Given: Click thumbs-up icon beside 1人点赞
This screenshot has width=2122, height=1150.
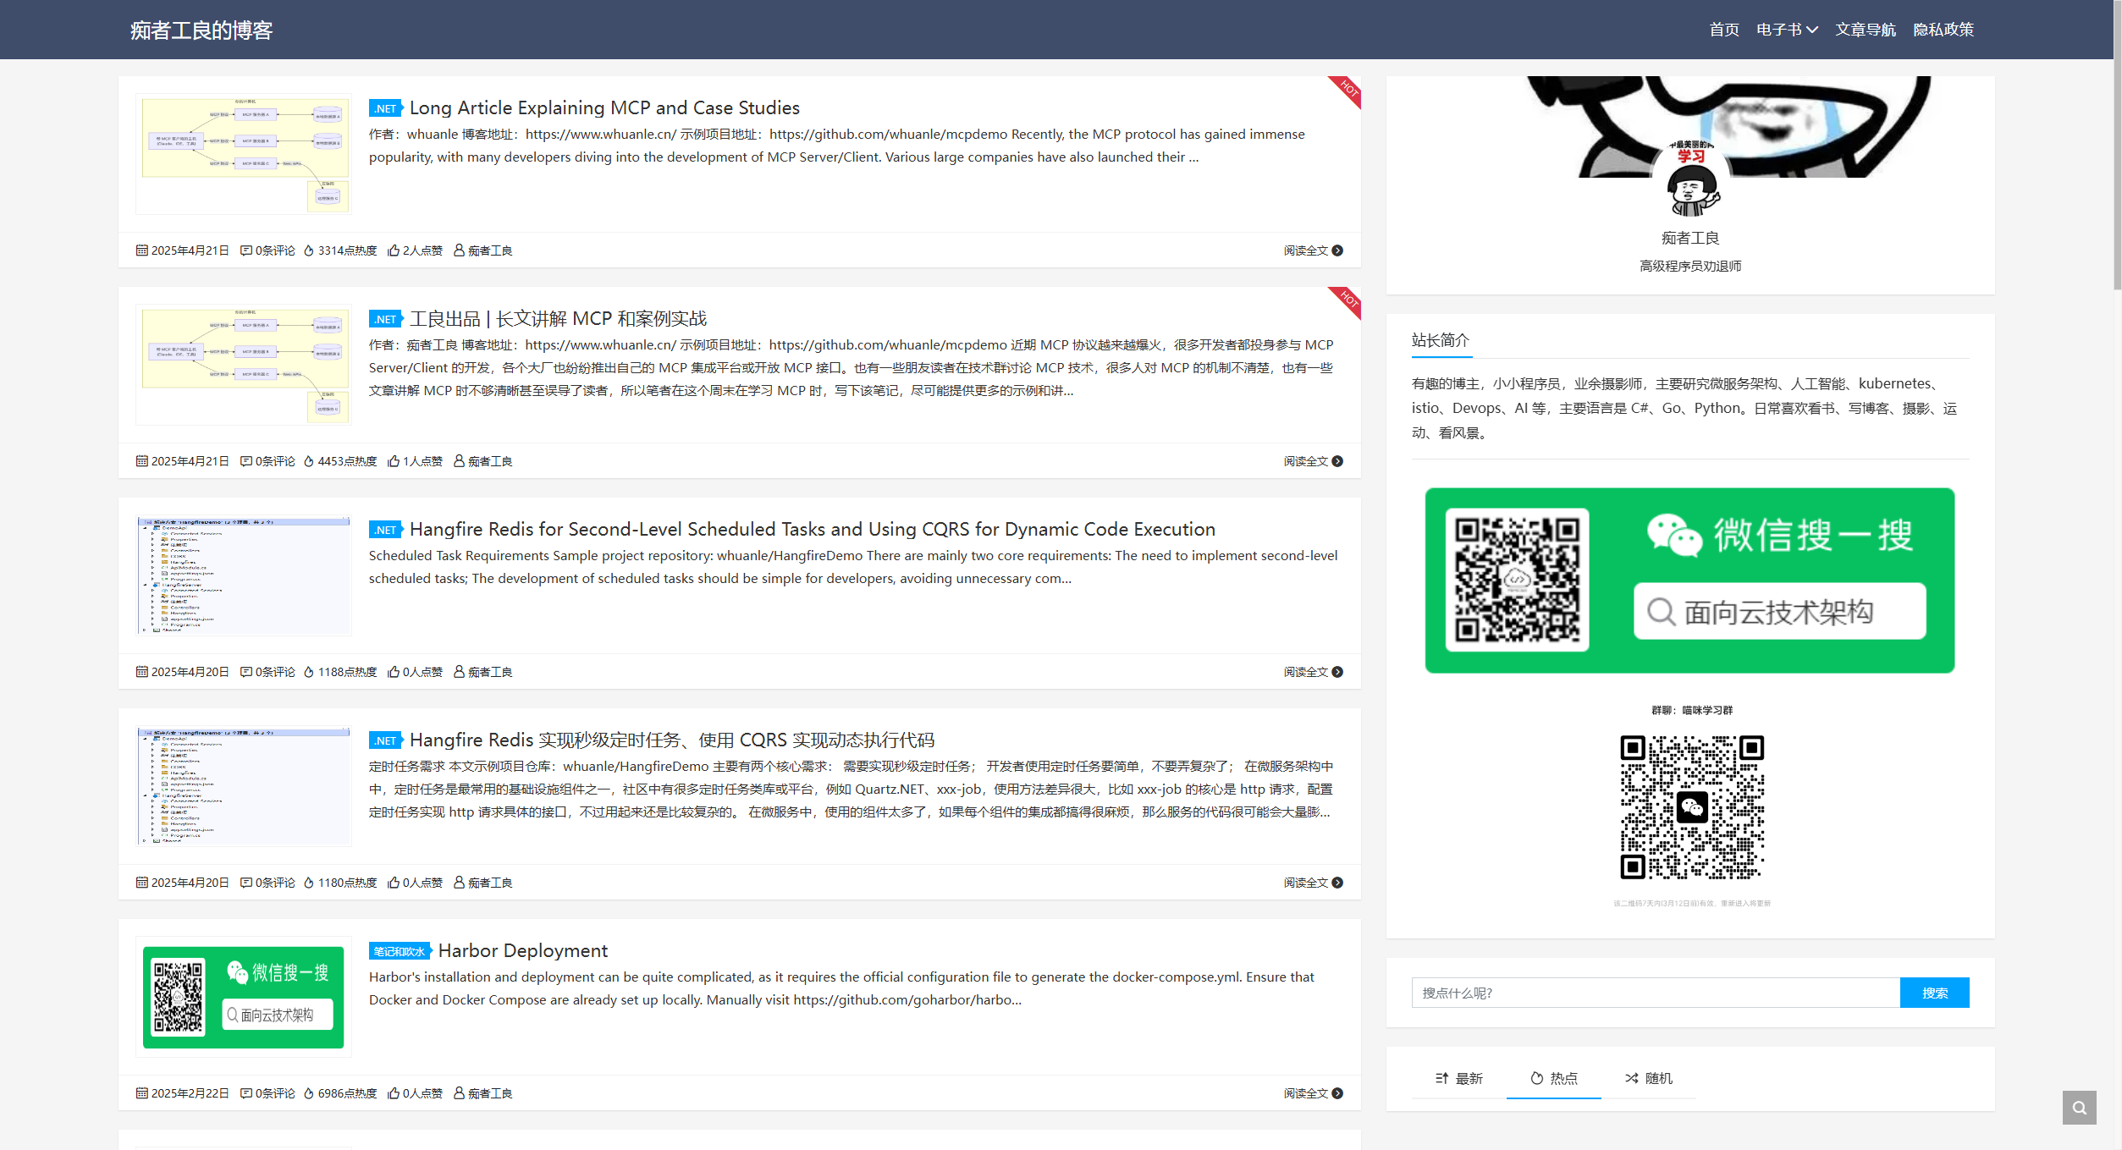Looking at the screenshot, I should [394, 461].
